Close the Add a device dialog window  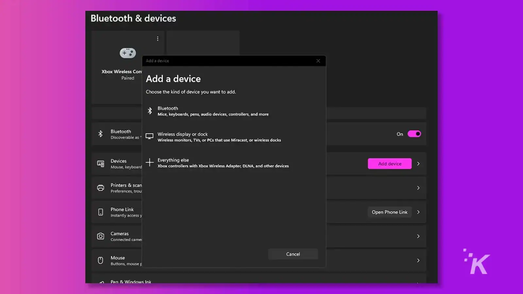(x=318, y=61)
